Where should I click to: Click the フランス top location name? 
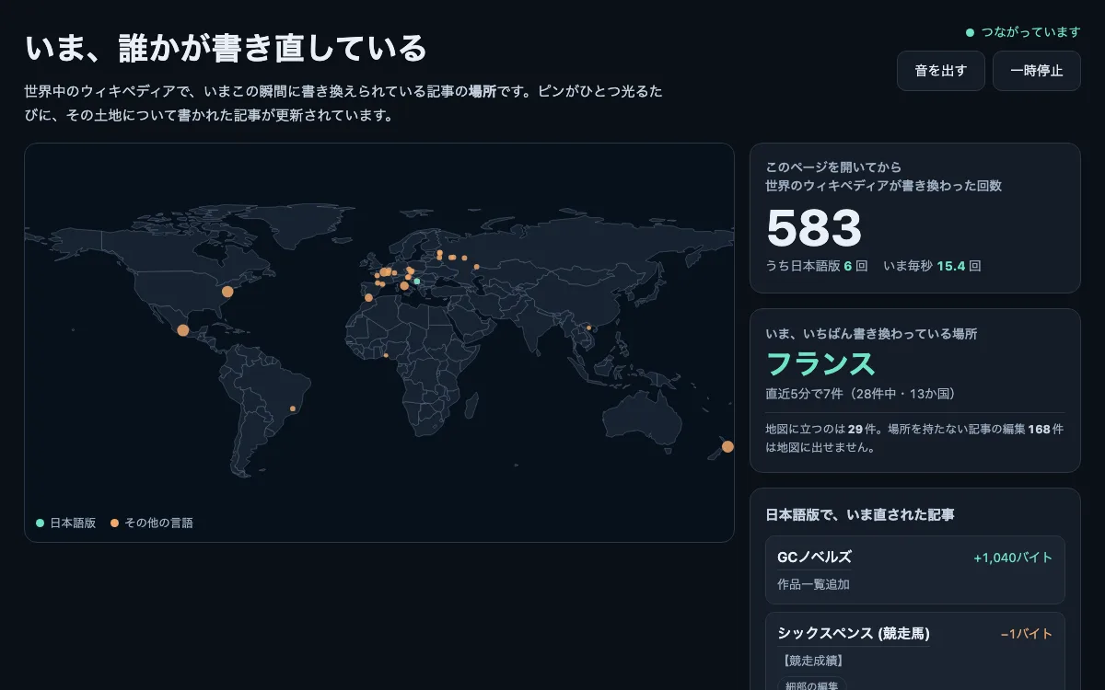(820, 363)
